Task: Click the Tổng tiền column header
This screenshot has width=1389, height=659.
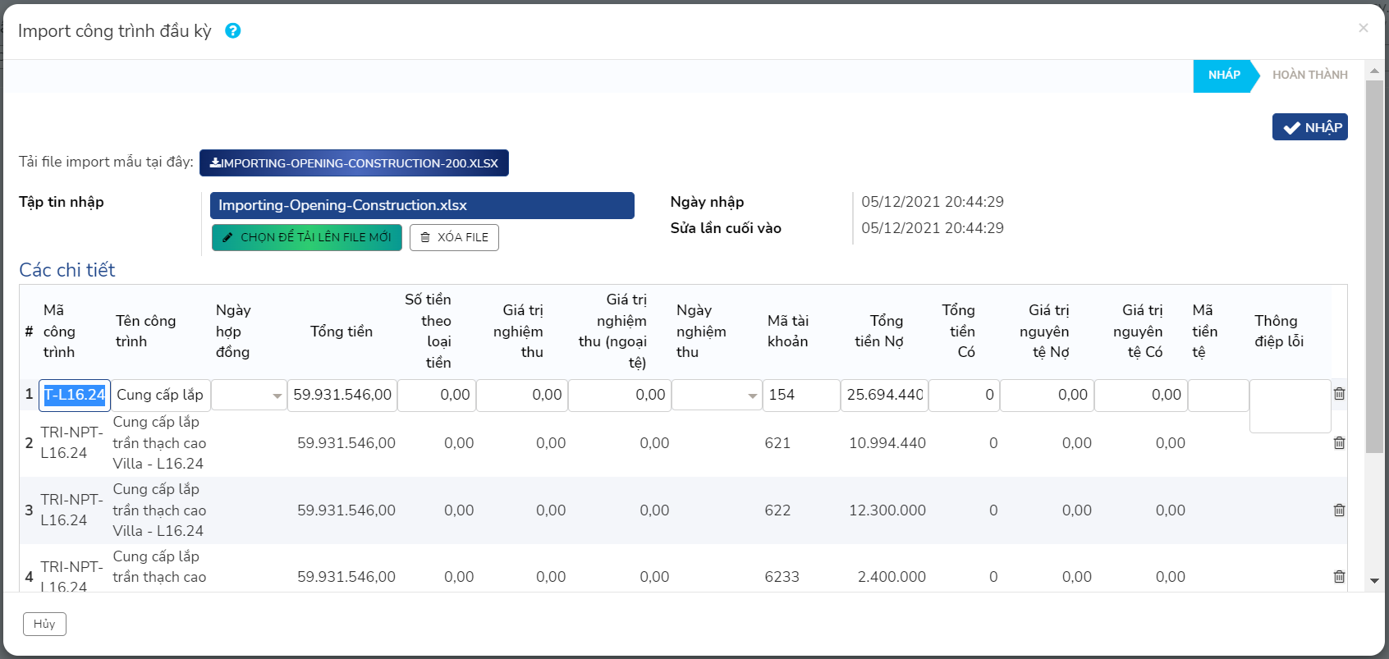Action: pyautogui.click(x=342, y=332)
